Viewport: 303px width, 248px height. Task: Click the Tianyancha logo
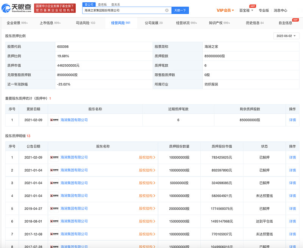click(16, 8)
